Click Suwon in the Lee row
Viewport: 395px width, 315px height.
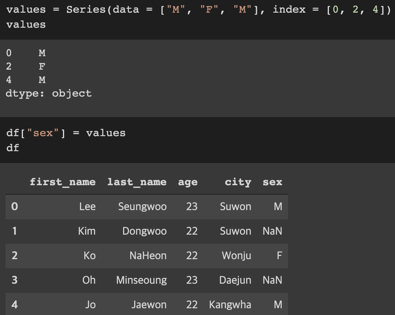click(235, 207)
